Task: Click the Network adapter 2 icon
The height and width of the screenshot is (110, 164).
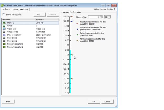Action: (4, 47)
